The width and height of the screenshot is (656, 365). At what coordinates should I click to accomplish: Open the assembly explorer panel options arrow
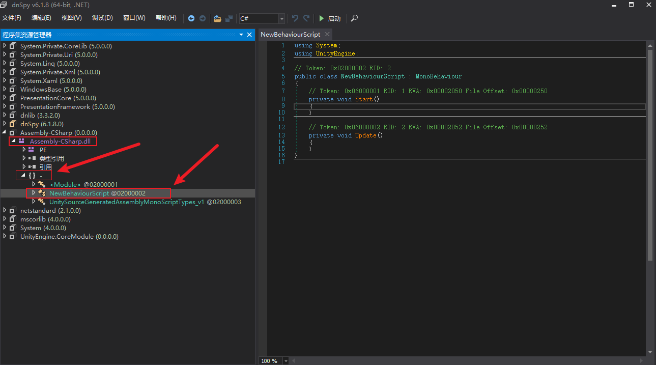pos(241,35)
